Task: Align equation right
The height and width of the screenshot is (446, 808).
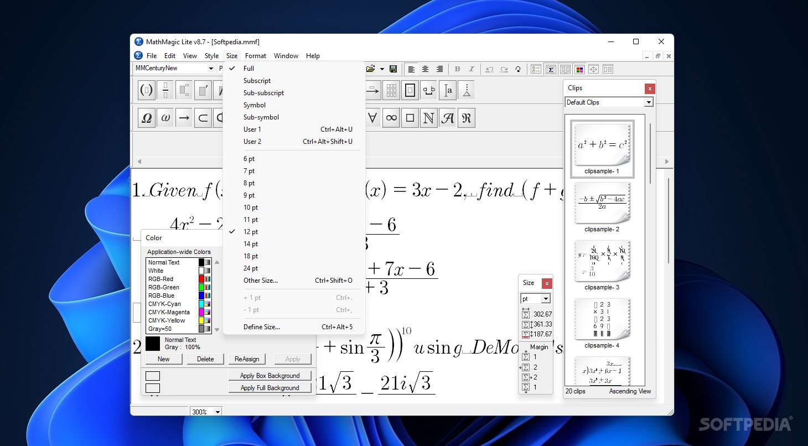Action: 440,69
